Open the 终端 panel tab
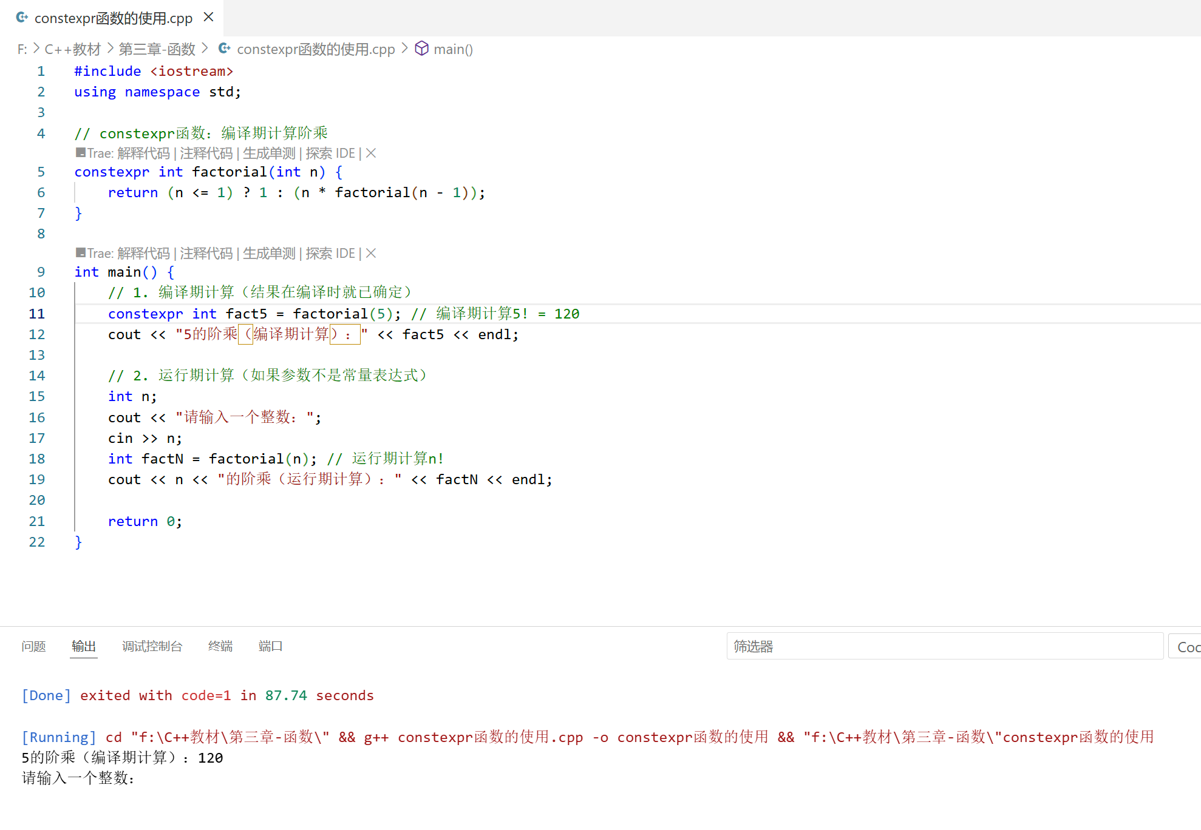1201x830 pixels. click(x=220, y=646)
